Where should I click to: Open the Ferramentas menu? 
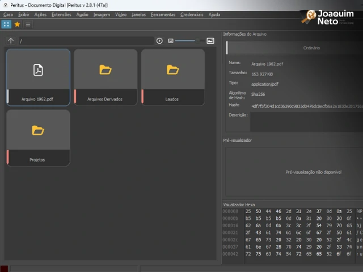coord(163,15)
